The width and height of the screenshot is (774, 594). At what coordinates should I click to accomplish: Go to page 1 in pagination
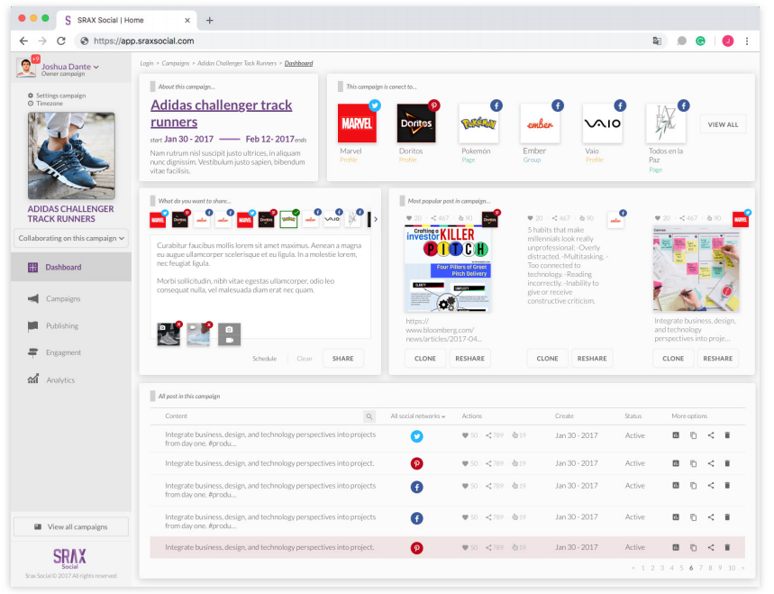tap(642, 568)
